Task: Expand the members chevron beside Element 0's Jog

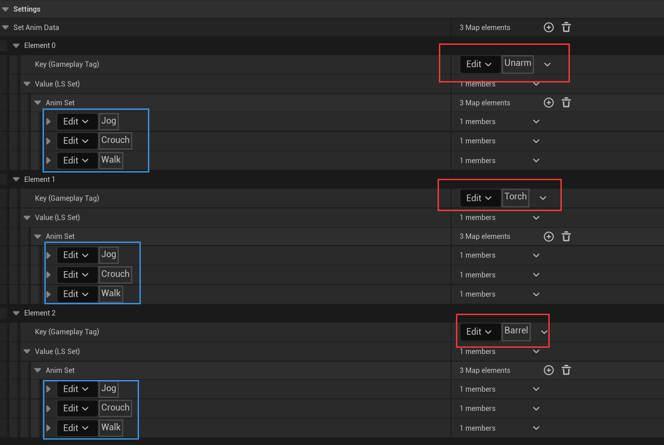Action: [x=536, y=121]
